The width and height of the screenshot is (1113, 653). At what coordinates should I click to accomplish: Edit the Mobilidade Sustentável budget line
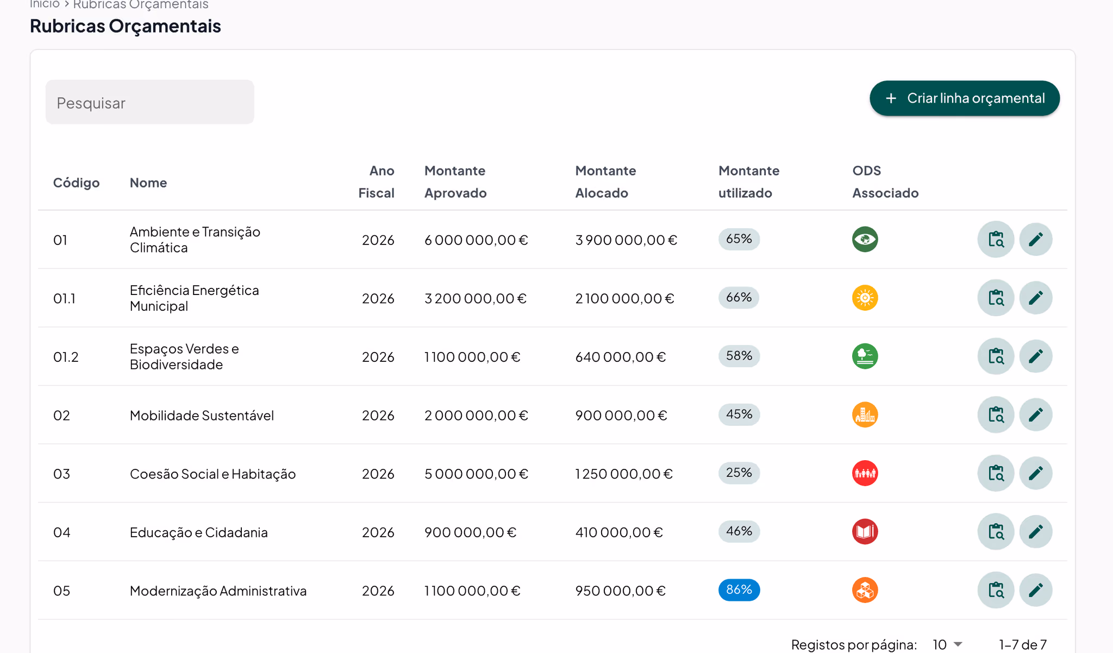point(1036,415)
